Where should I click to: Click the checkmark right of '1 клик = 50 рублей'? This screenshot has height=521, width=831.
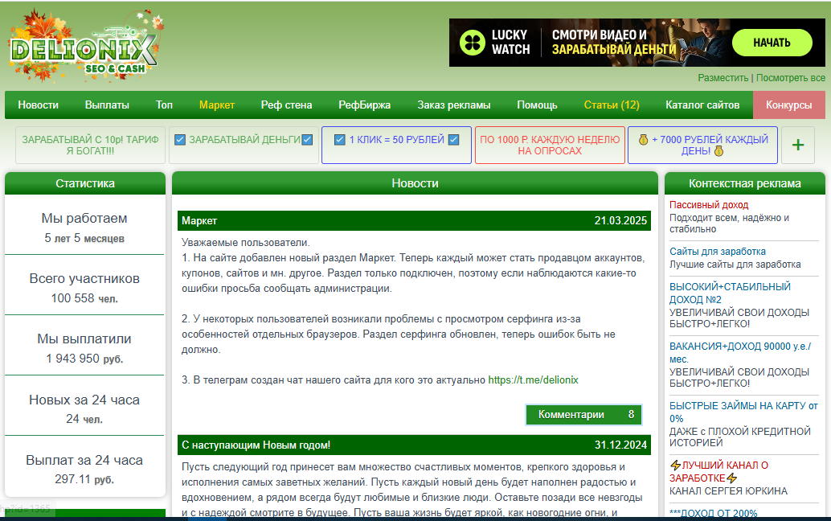(x=454, y=140)
